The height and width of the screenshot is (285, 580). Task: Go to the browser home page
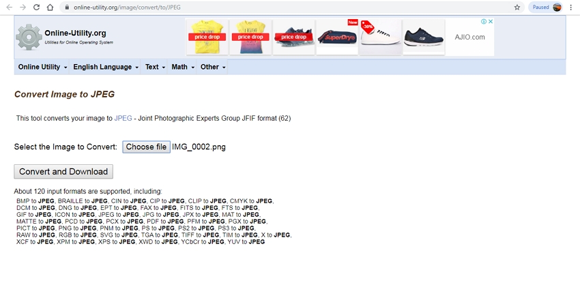coord(50,7)
